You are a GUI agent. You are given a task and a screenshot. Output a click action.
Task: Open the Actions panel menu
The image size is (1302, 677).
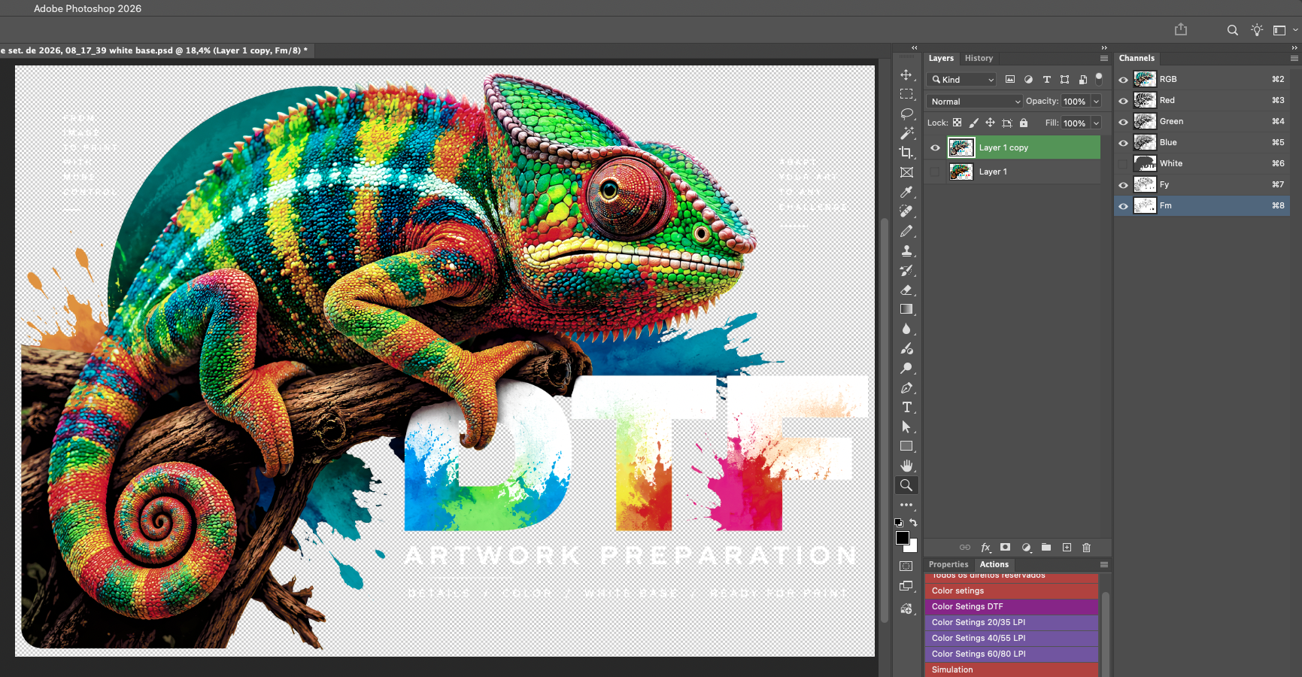point(1104,564)
